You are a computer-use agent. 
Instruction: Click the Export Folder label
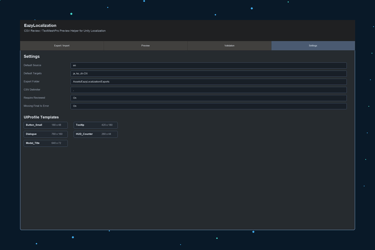click(x=32, y=82)
